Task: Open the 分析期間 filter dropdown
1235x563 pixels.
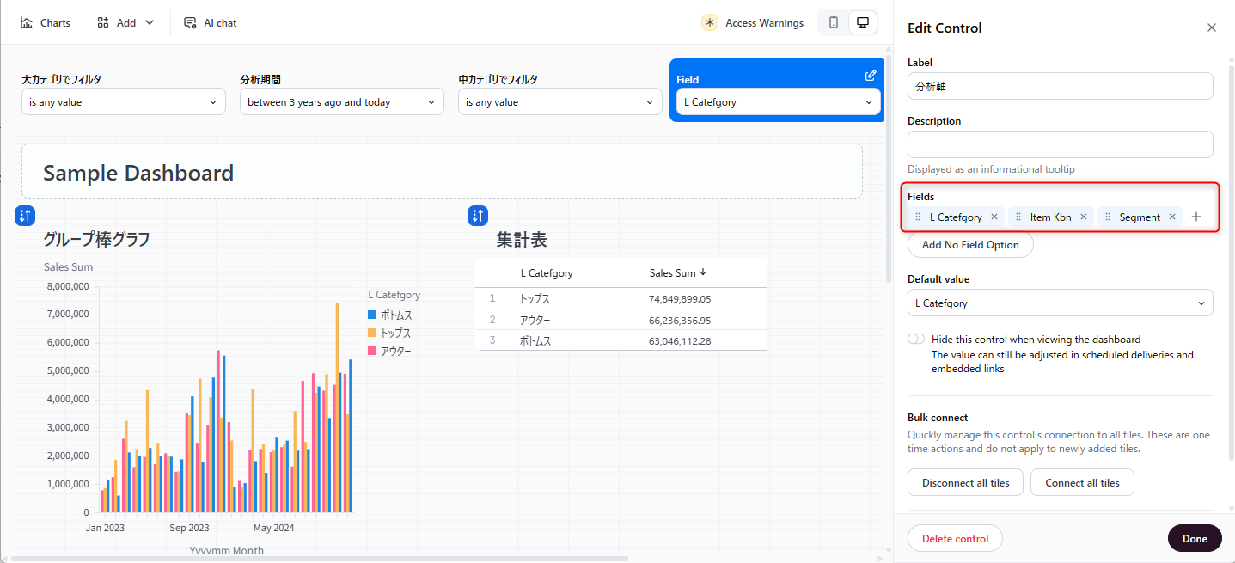Action: click(341, 102)
